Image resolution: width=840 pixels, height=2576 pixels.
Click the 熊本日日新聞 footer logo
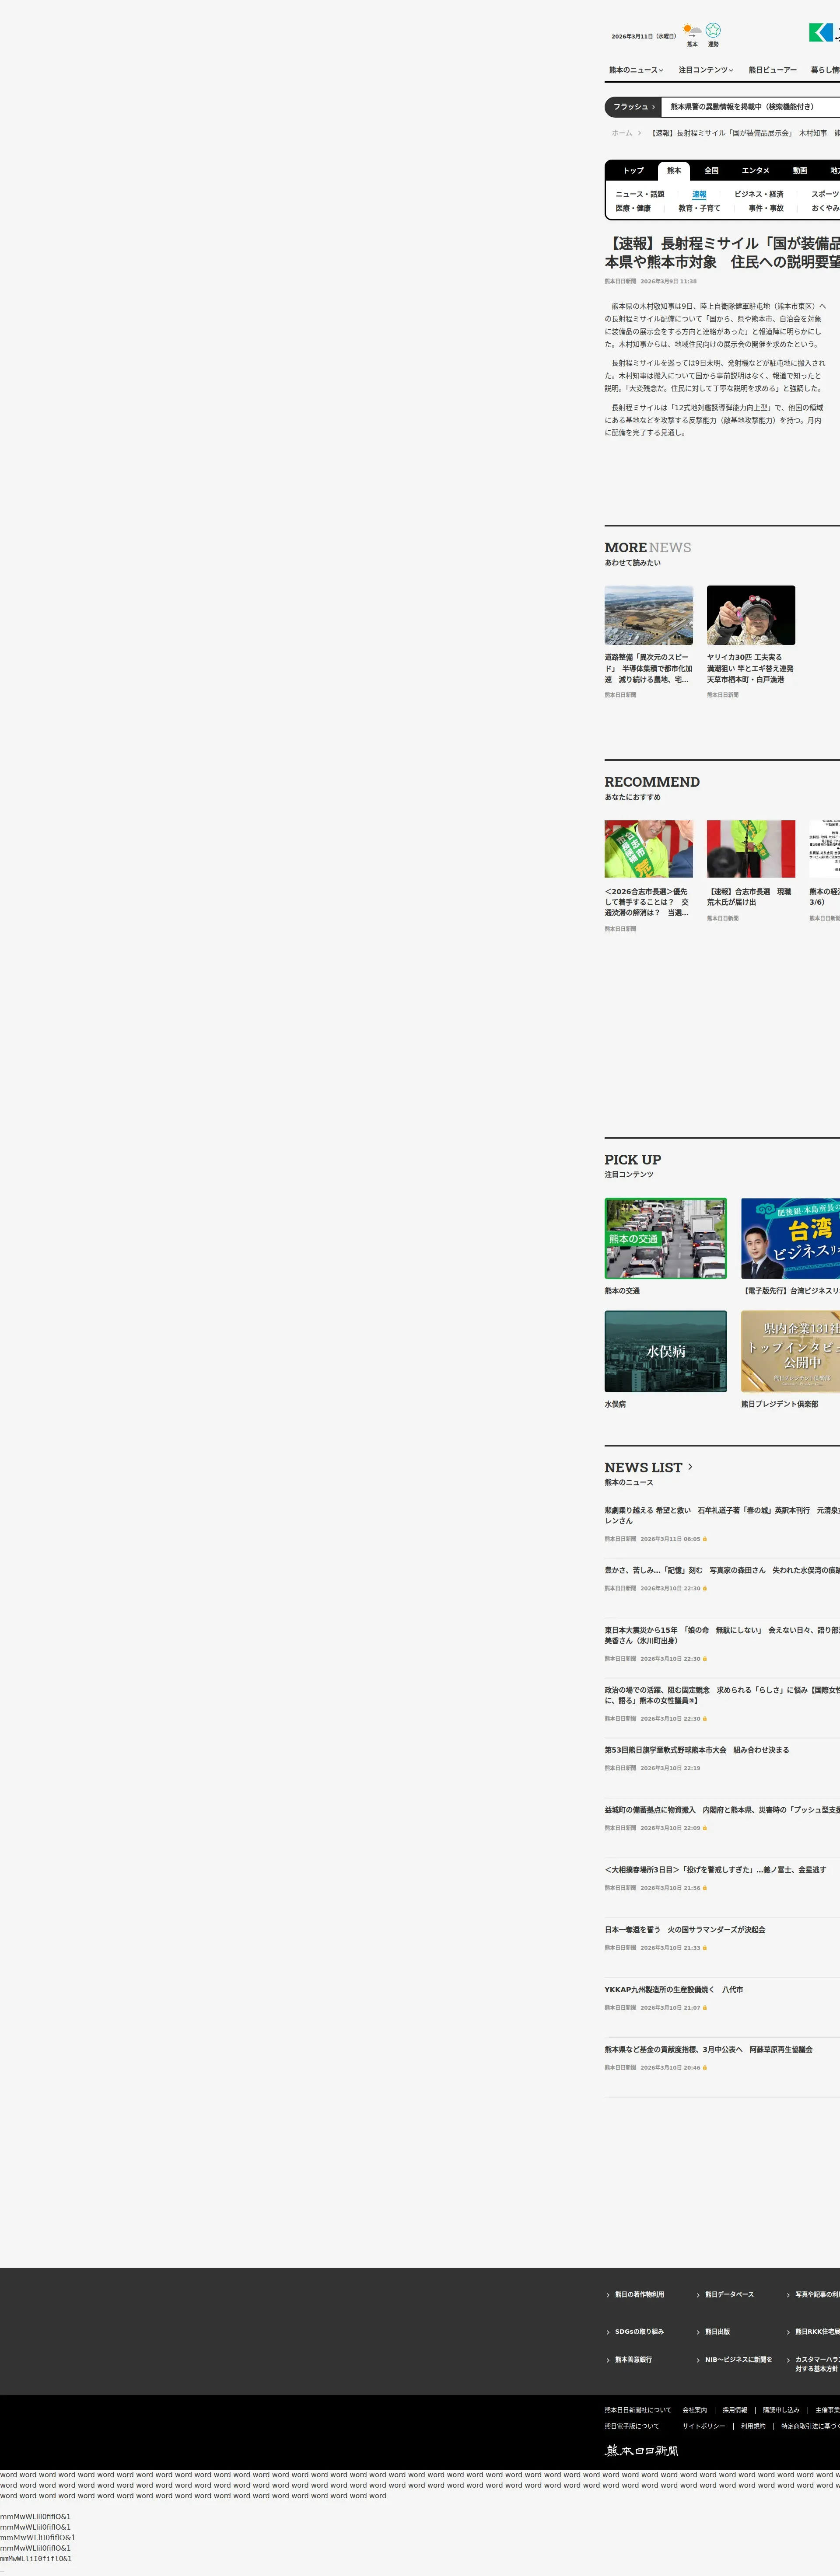pos(642,2450)
